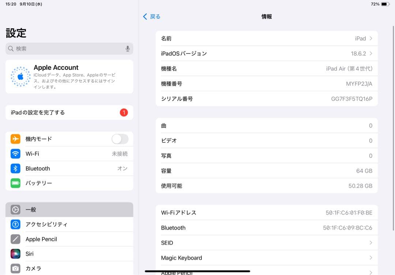Select the camera icon for カメラ
395x275 pixels.
click(15, 268)
